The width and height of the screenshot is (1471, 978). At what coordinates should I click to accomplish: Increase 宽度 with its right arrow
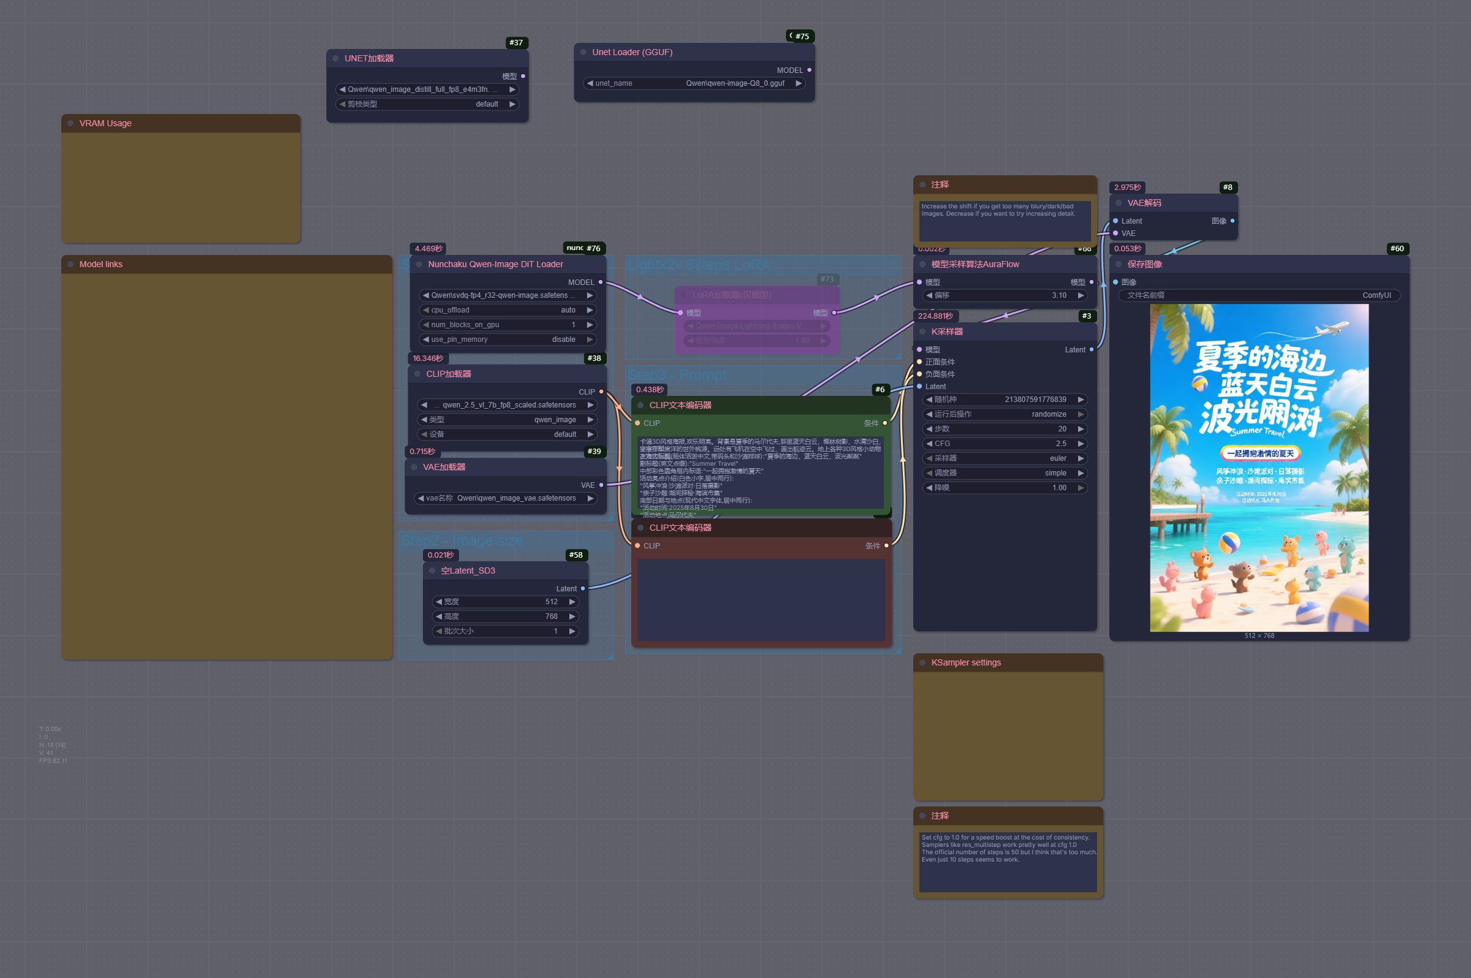coord(571,602)
